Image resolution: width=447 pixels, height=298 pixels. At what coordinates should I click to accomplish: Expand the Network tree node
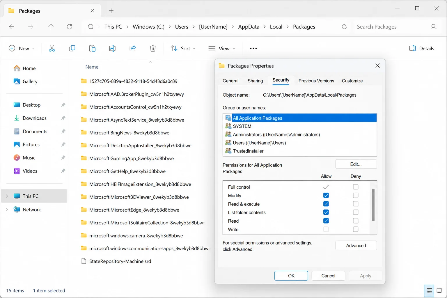coord(7,210)
